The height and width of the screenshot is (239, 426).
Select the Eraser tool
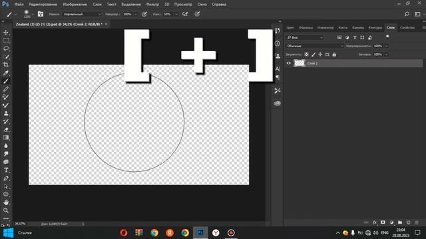tap(6, 129)
